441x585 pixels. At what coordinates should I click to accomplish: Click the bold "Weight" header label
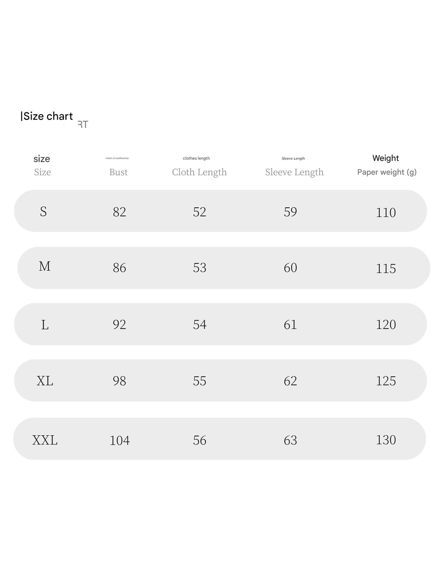pyautogui.click(x=385, y=158)
